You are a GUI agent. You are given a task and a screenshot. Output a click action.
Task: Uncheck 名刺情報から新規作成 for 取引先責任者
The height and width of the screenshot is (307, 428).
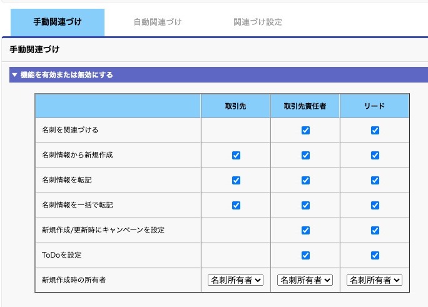(305, 156)
